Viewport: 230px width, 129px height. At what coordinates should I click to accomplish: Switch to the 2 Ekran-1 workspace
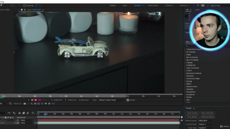point(169,6)
